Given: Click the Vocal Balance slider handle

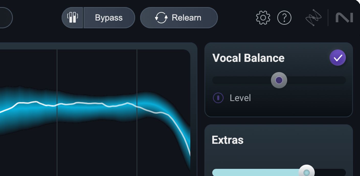Looking at the screenshot, I should 279,80.
